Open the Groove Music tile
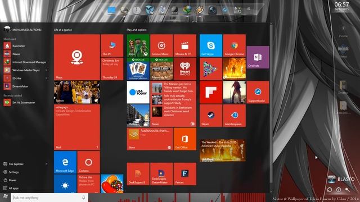 coord(161,45)
